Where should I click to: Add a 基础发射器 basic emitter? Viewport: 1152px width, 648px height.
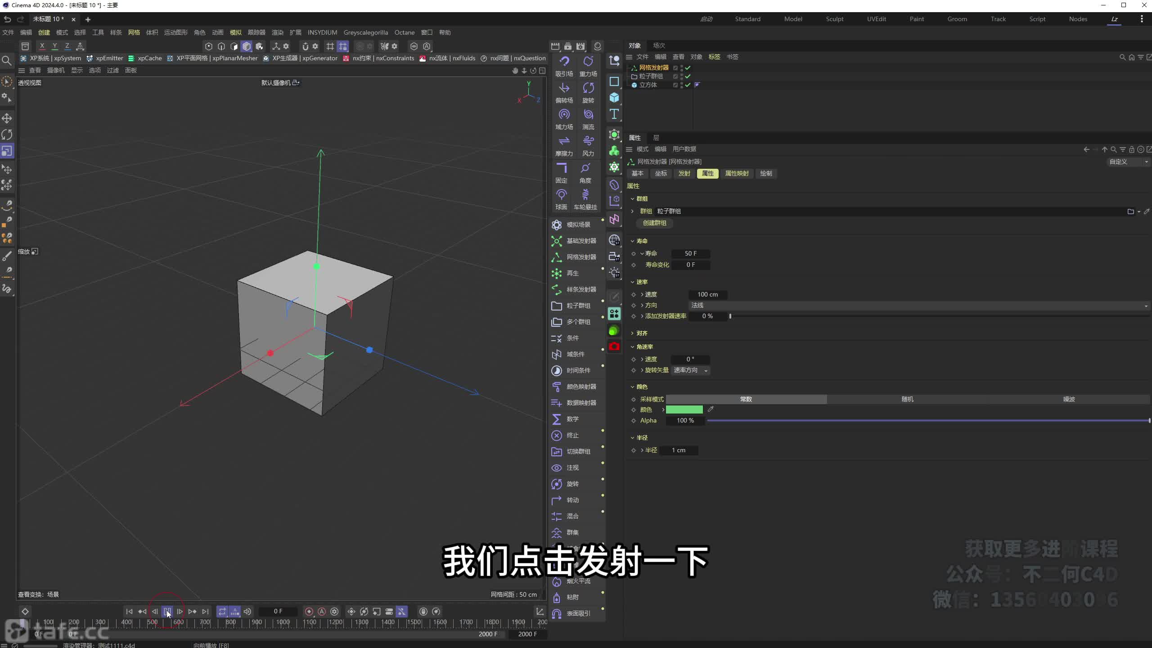pyautogui.click(x=577, y=241)
